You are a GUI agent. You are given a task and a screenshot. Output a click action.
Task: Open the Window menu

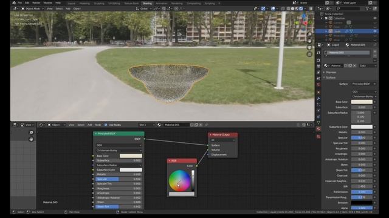(47, 3)
